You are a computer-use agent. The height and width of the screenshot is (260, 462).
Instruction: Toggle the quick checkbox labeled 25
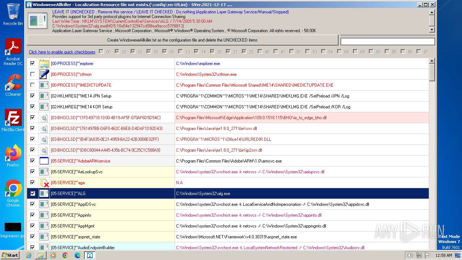(244, 52)
